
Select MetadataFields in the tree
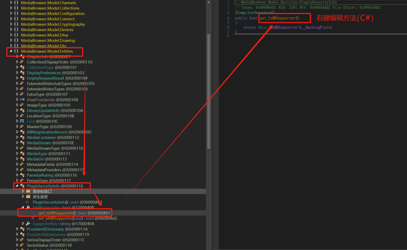(x=52, y=165)
